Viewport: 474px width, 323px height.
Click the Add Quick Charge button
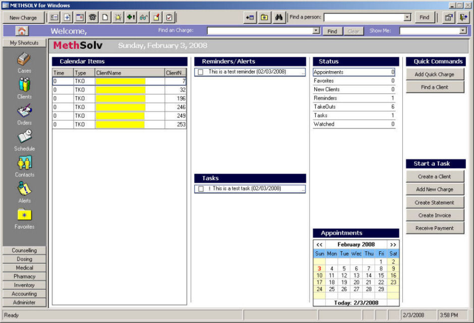click(x=434, y=74)
